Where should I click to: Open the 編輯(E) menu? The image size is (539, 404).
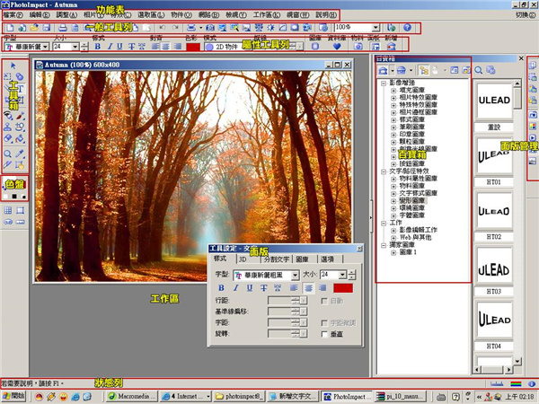pos(40,15)
